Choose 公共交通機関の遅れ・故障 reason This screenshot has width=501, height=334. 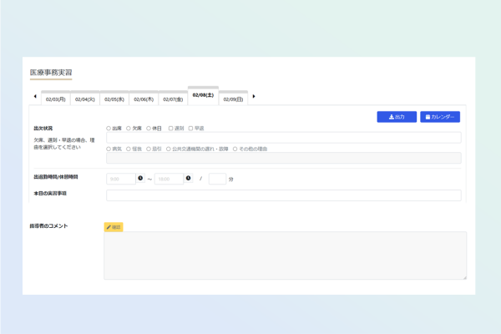pyautogui.click(x=169, y=149)
